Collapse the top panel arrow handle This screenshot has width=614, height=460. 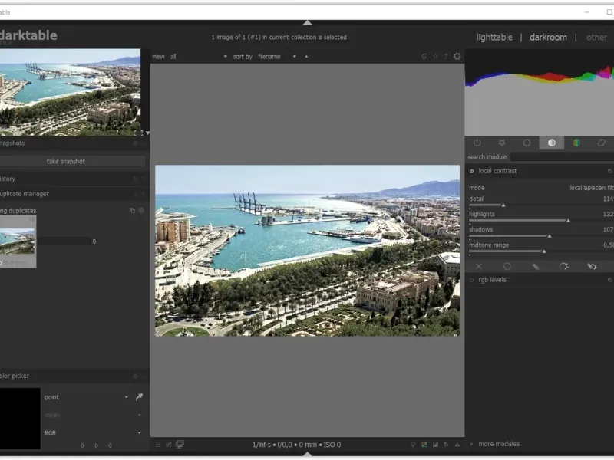point(308,23)
